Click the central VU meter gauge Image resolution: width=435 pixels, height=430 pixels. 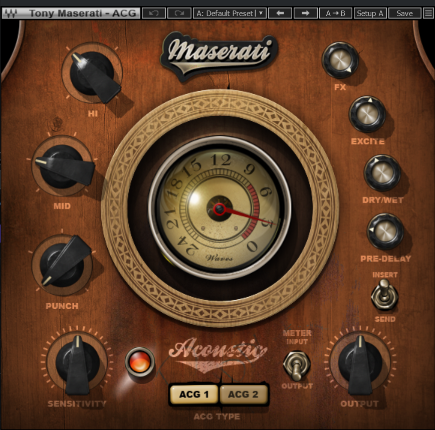[220, 208]
